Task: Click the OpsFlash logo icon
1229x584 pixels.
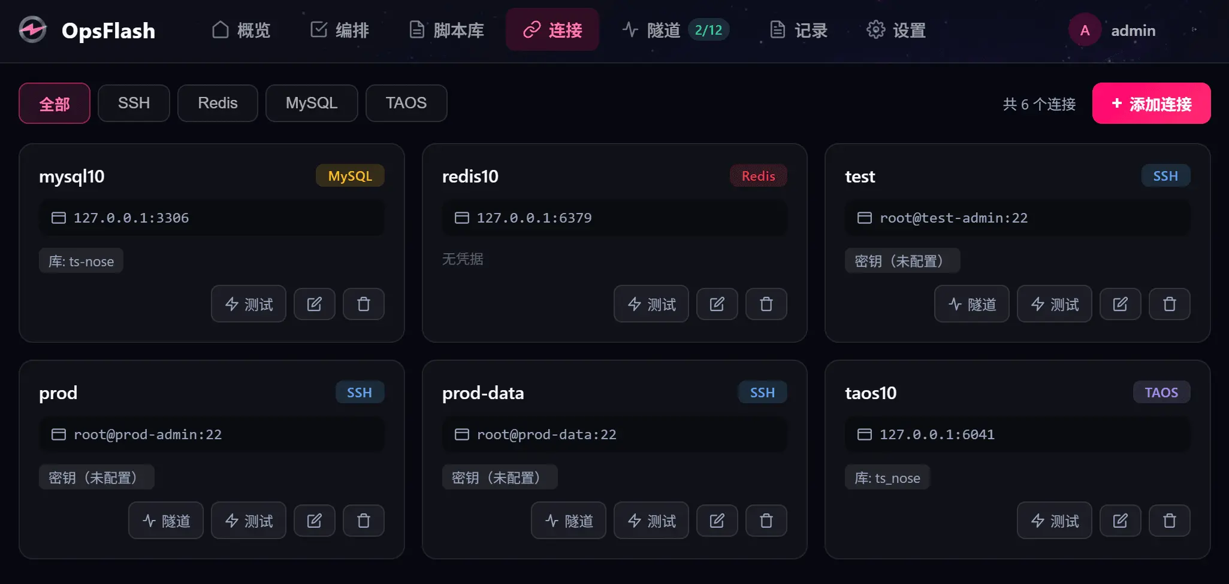Action: coord(32,30)
